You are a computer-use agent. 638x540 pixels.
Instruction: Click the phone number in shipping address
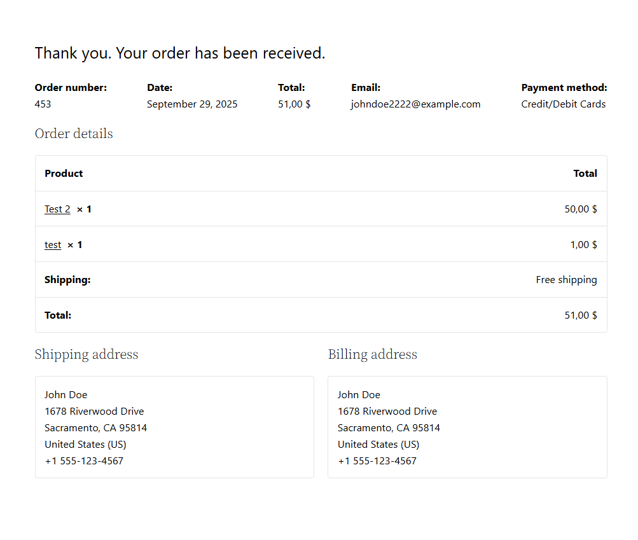coord(84,461)
